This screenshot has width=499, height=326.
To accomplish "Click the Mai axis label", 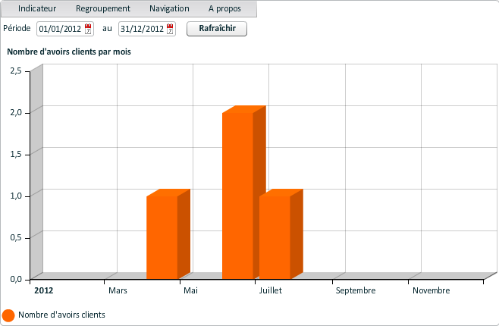I will (x=190, y=290).
